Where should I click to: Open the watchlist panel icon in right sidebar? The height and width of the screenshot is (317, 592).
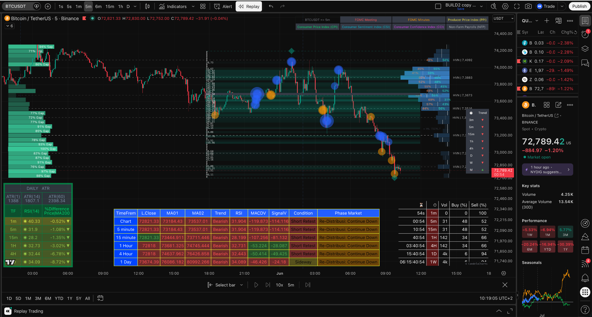pos(585,21)
